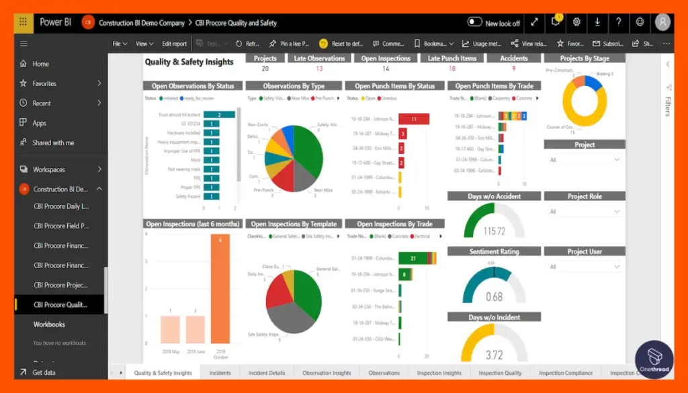The height and width of the screenshot is (393, 688).
Task: Open CBI Procore Projec... report
Action: (x=60, y=285)
